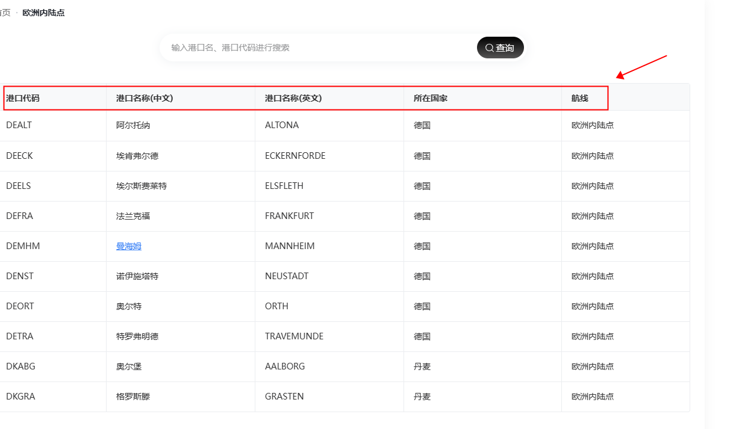Screen dimensions: 742x429
Task: Select the 埃肯弗尔德 Chinese name cell
Action: (137, 156)
